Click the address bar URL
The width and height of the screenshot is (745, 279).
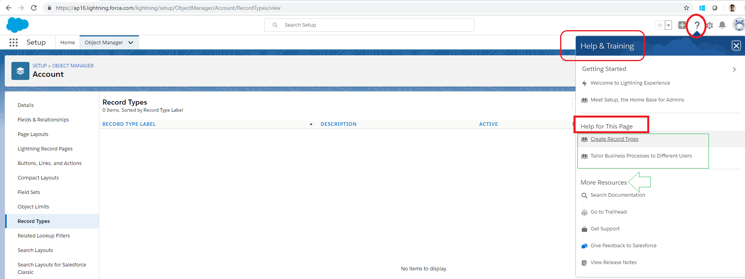(x=168, y=8)
